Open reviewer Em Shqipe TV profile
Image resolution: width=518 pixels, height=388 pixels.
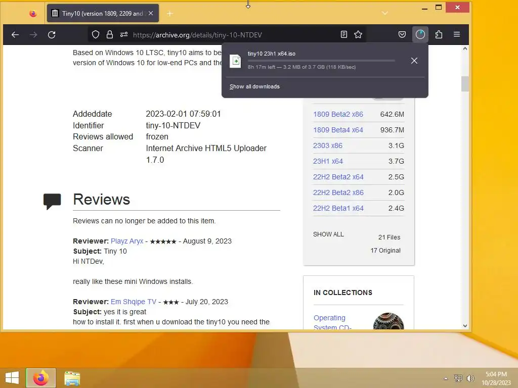click(134, 302)
